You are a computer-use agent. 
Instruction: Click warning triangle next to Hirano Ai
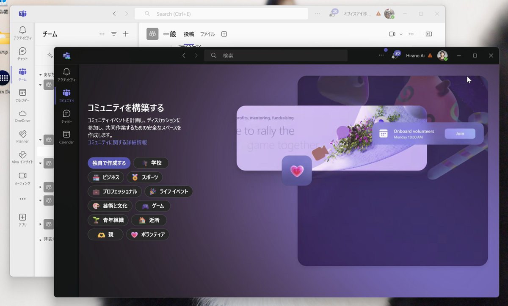click(x=430, y=55)
